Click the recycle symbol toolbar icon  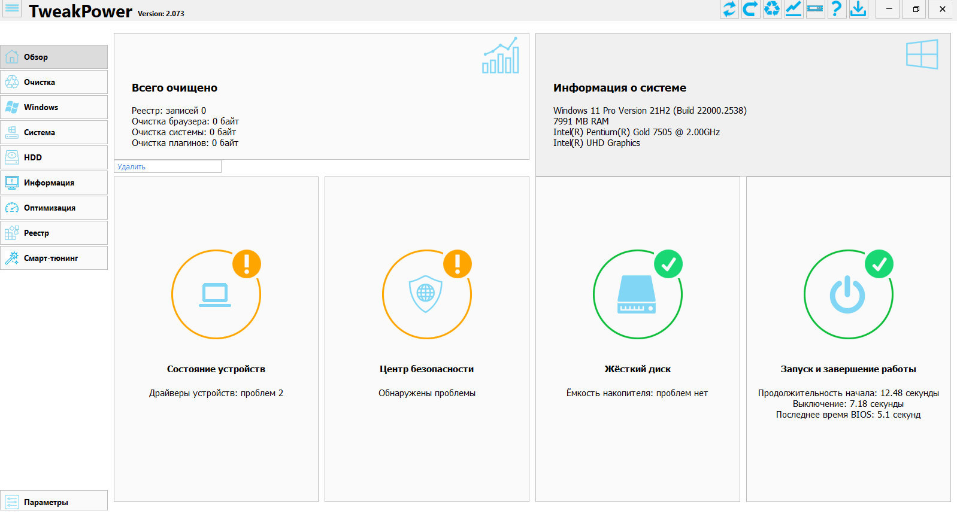pyautogui.click(x=772, y=9)
